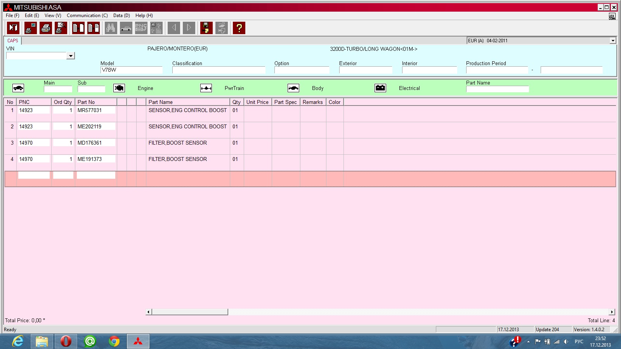Open Opera browser from the taskbar

pyautogui.click(x=66, y=341)
